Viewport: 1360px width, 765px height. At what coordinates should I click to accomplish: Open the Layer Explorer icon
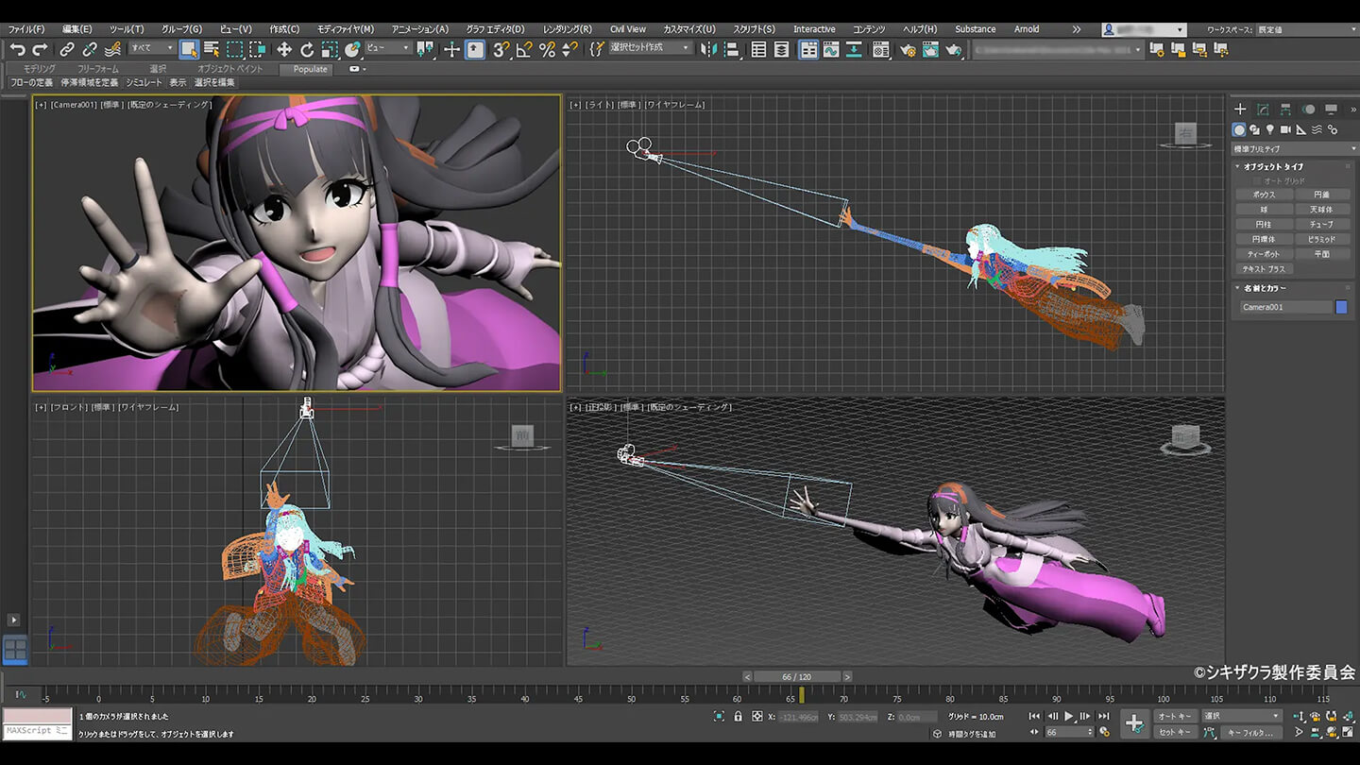pyautogui.click(x=781, y=49)
